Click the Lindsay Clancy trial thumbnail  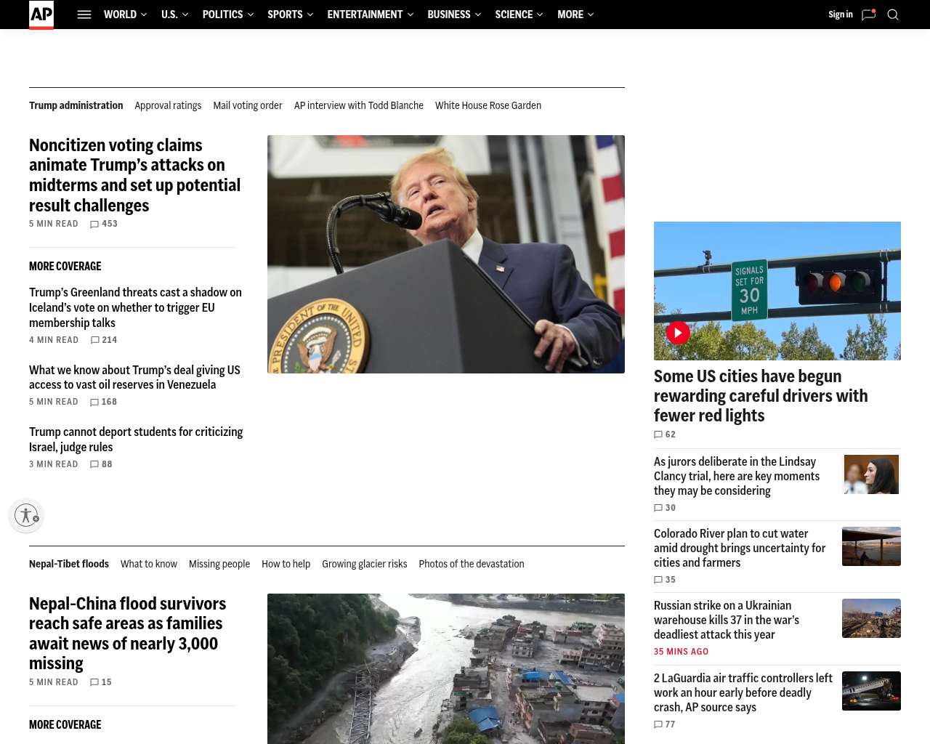click(871, 474)
